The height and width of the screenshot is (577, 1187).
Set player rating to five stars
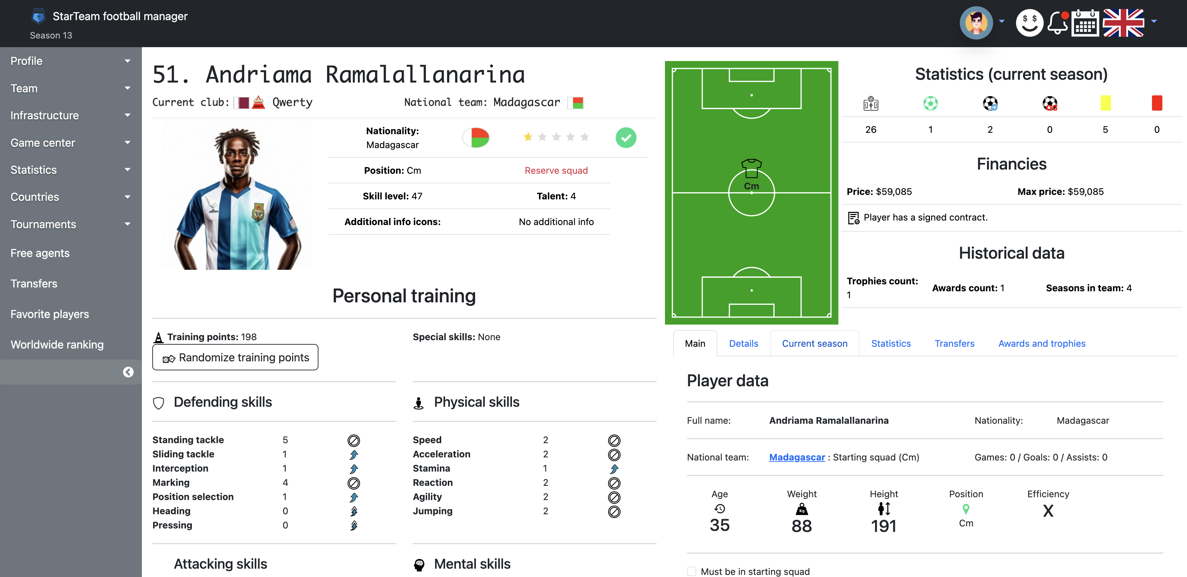584,137
